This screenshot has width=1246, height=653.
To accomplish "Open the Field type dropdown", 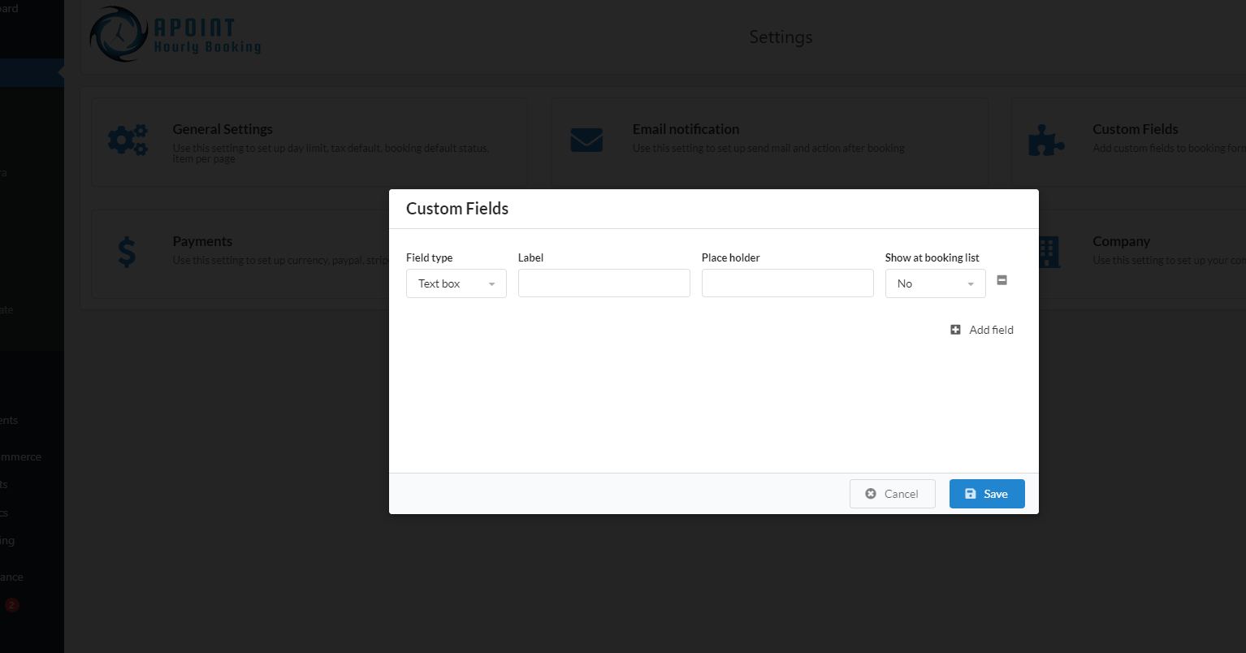I will coord(456,283).
